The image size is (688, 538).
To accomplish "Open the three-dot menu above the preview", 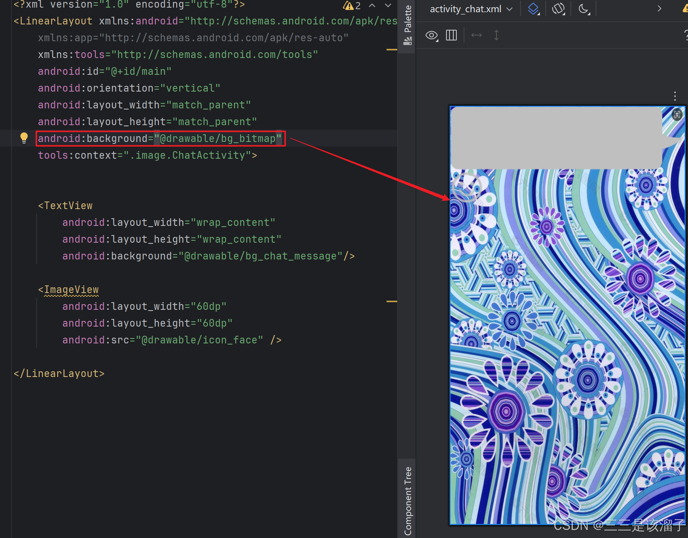I will click(675, 96).
